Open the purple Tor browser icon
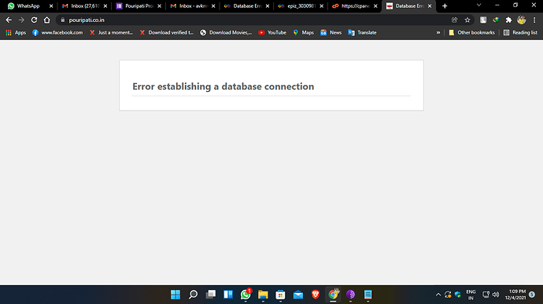The height and width of the screenshot is (304, 543). pyautogui.click(x=350, y=295)
